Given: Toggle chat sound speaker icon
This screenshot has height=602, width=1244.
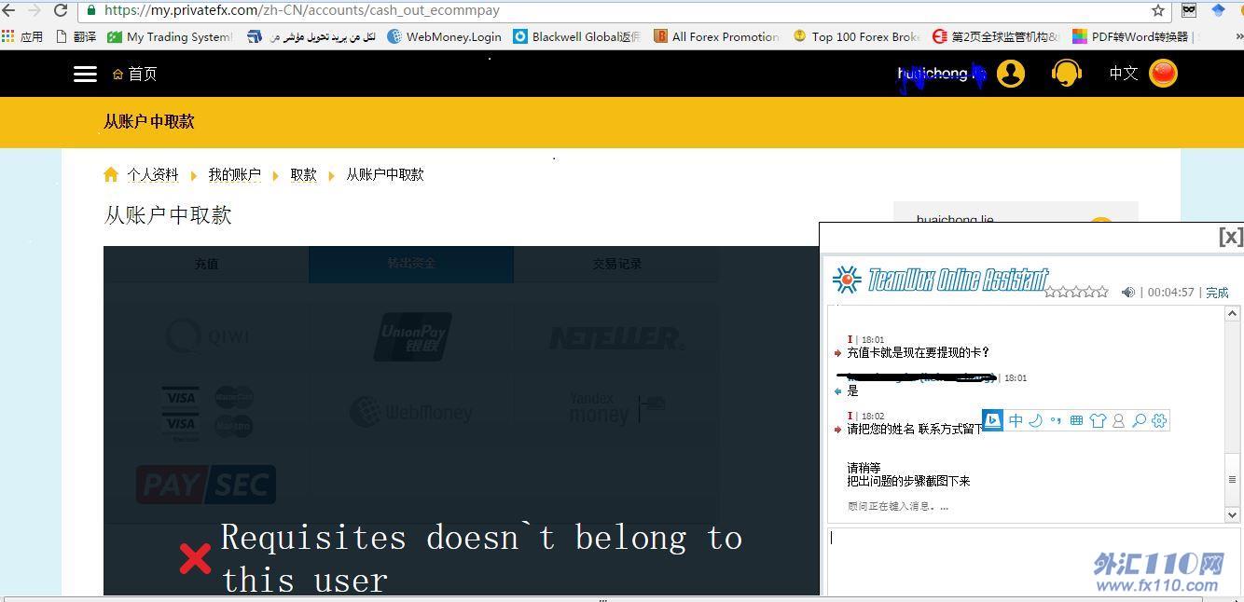Looking at the screenshot, I should pyautogui.click(x=1127, y=292).
